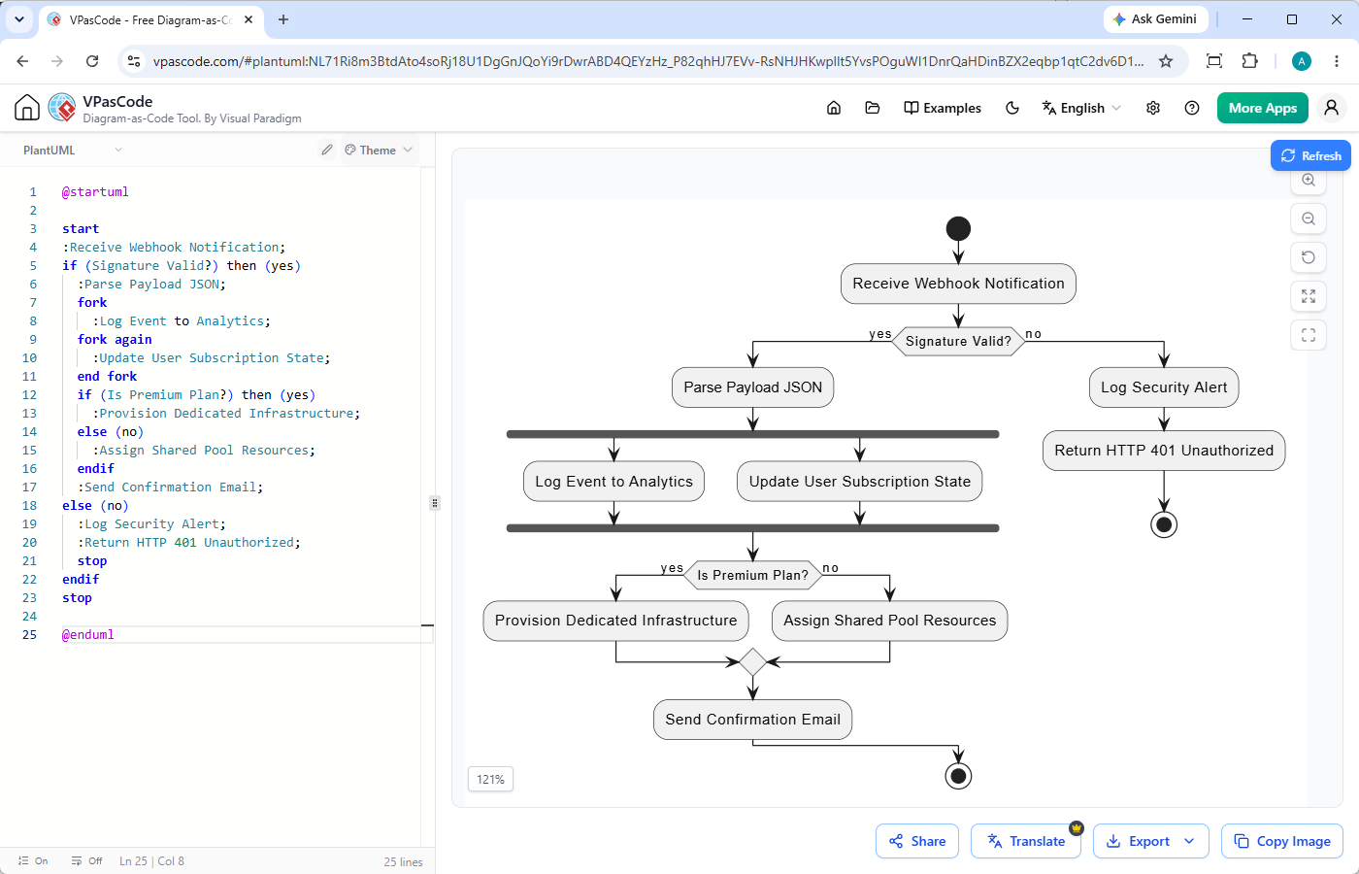This screenshot has width=1359, height=874.
Task: Click the Translate button
Action: [1027, 841]
